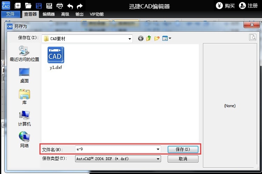
Task: Click the 文件名 input field
Action: (118, 149)
